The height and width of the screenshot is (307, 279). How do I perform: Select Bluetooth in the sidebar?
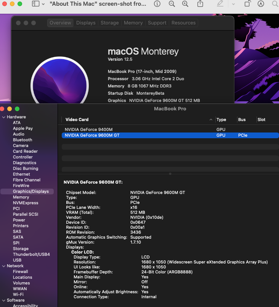[22, 140]
